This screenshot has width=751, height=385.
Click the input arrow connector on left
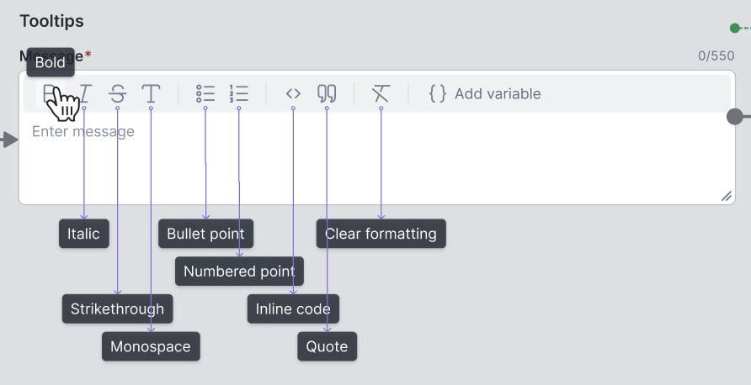9,140
